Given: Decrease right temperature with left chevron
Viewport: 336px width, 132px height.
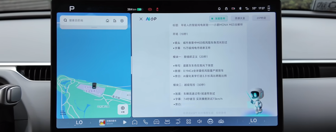Looking at the screenshot, I should point(243,121).
